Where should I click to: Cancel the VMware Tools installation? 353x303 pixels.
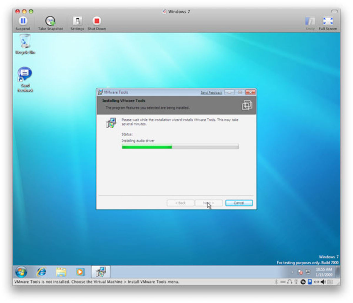239,203
